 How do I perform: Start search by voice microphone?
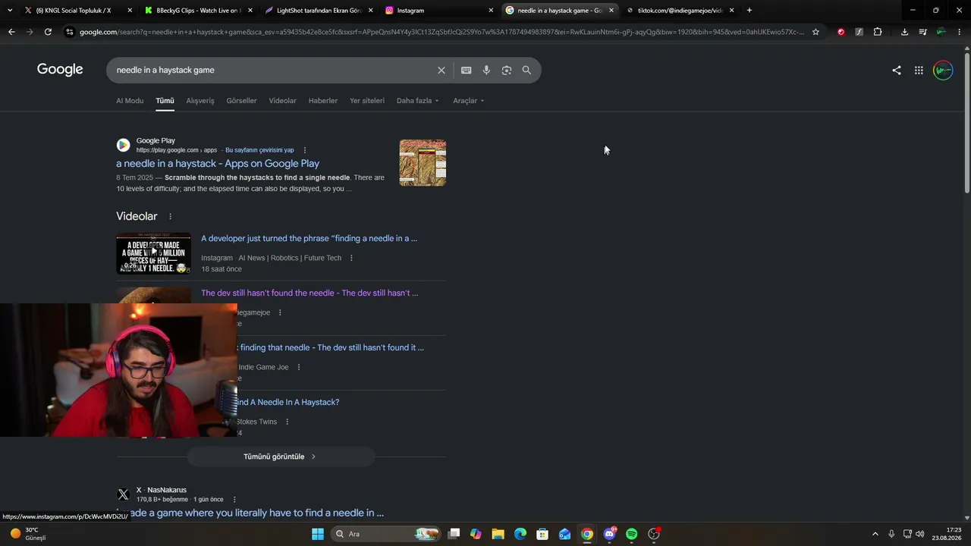(x=486, y=71)
